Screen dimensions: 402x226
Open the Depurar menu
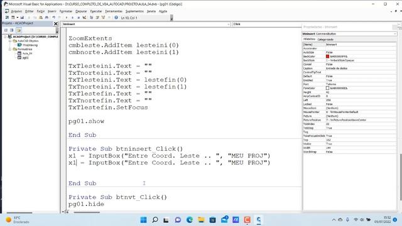click(81, 11)
